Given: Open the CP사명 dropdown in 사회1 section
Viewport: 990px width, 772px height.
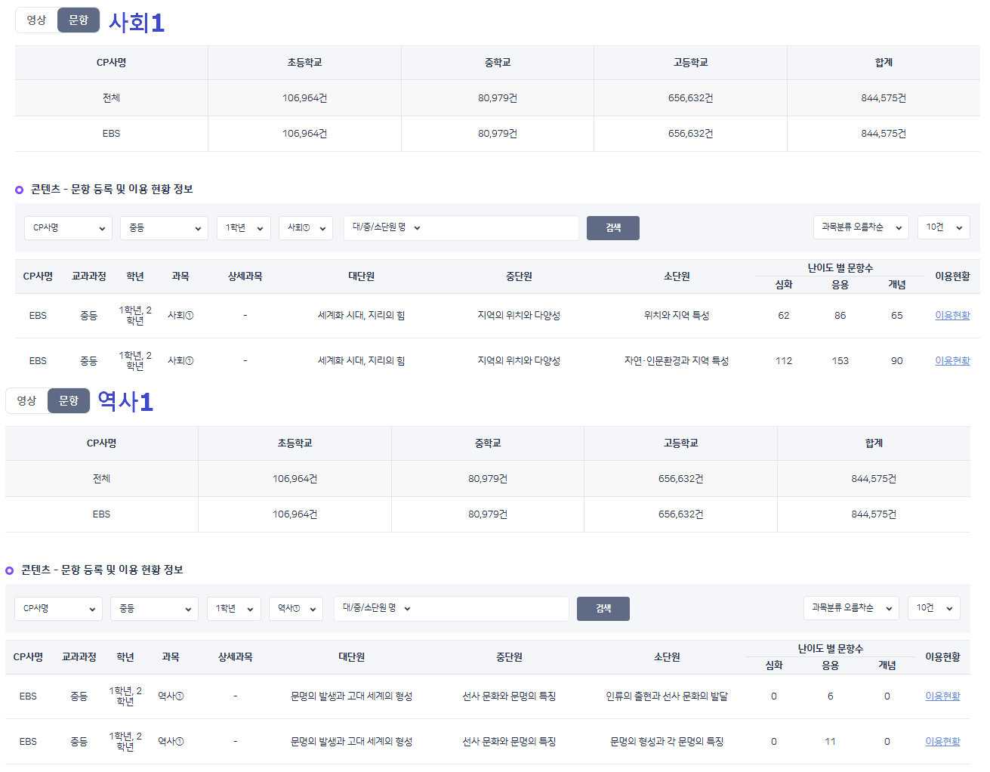Looking at the screenshot, I should click(68, 228).
